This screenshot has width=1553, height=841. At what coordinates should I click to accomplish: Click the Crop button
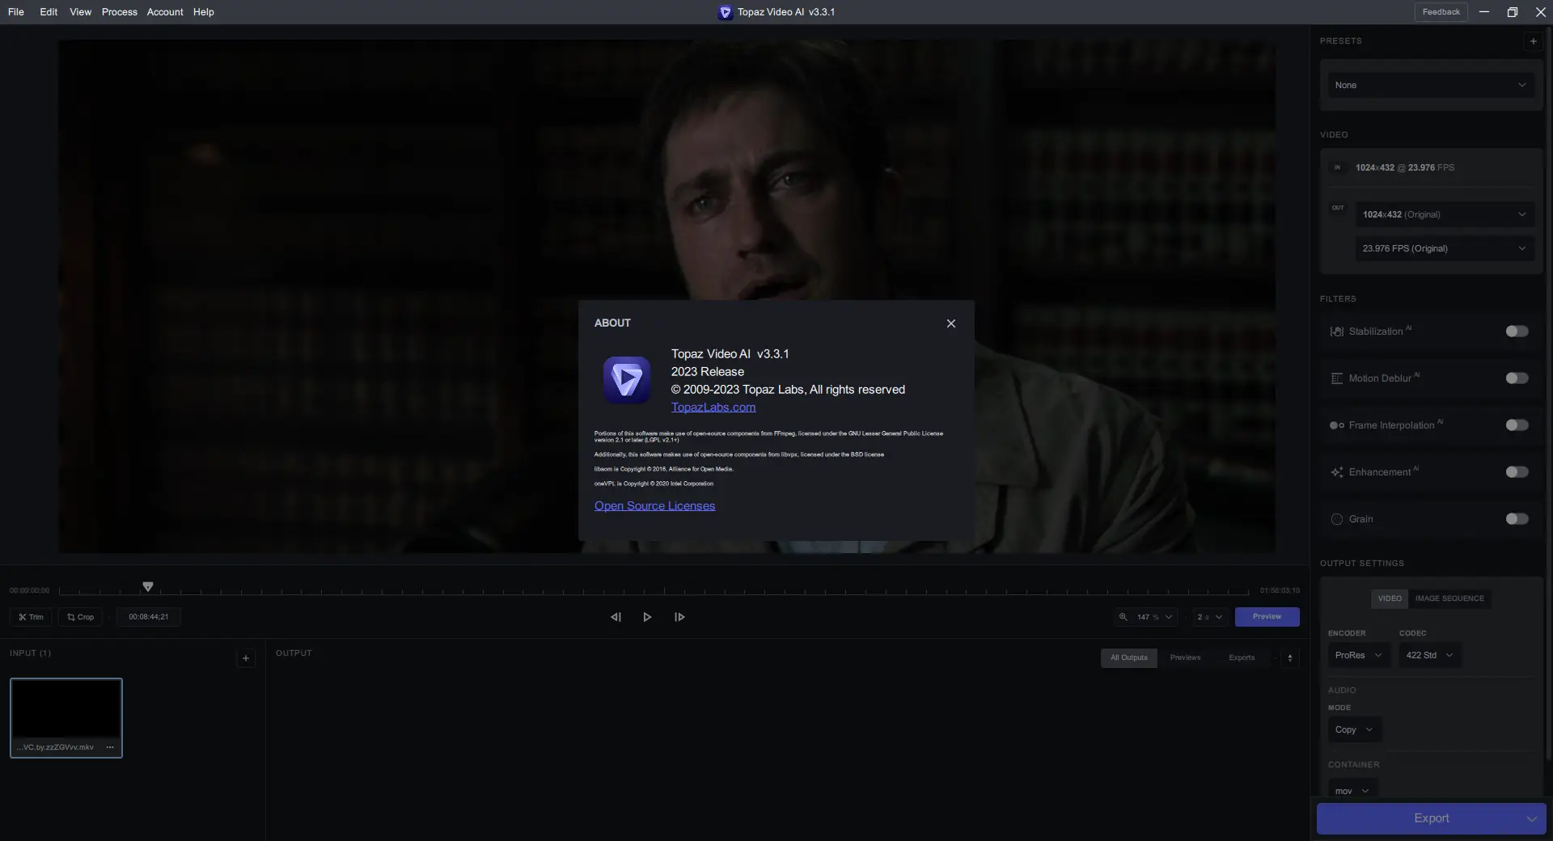pos(80,617)
